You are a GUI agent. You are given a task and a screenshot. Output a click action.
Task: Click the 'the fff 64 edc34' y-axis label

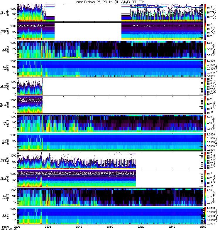click(4, 160)
